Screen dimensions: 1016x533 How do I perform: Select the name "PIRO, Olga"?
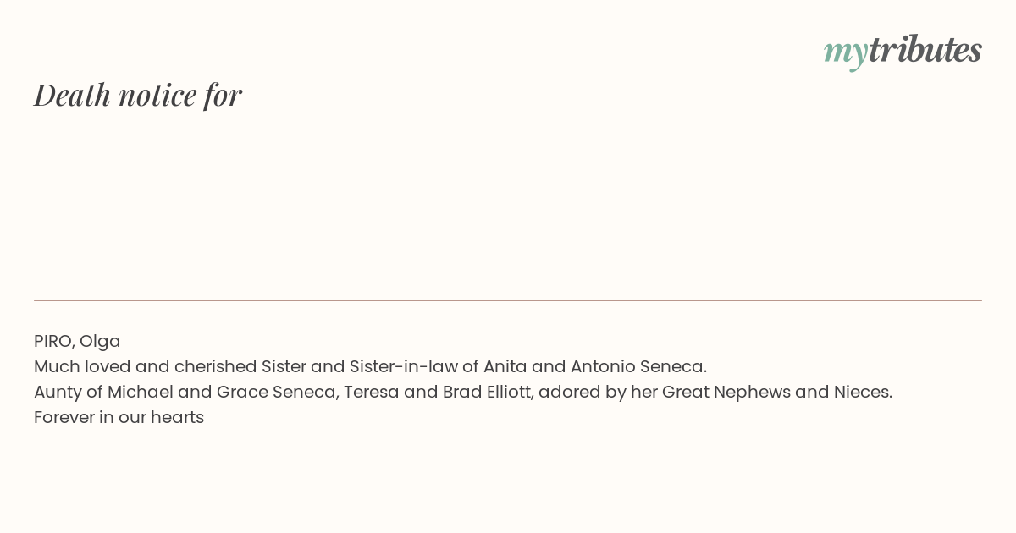coord(77,341)
